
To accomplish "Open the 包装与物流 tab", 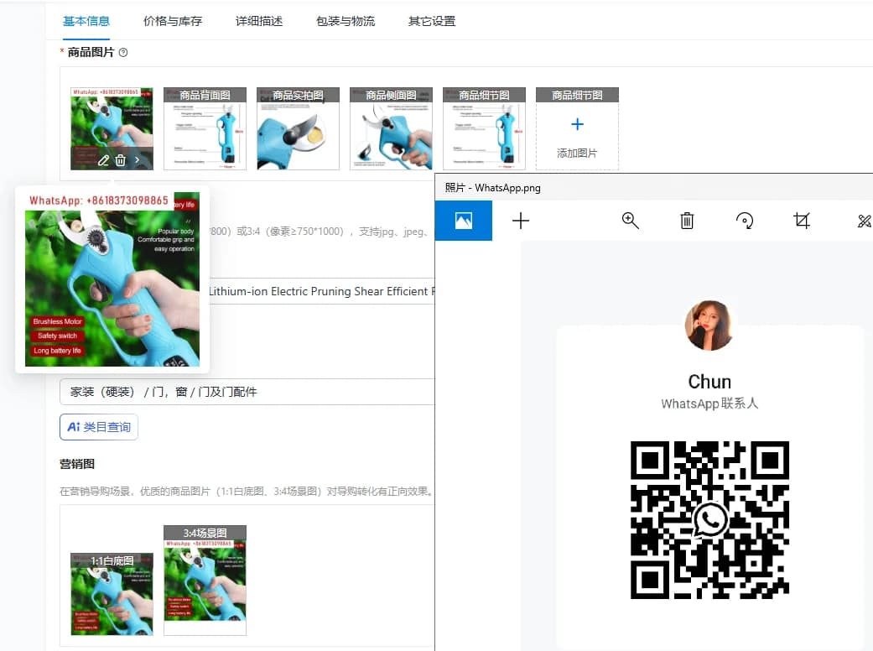I will tap(346, 21).
